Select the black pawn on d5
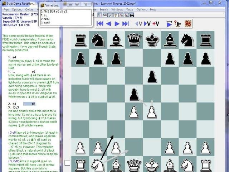This screenshot has width=229, height=172. click(134, 94)
